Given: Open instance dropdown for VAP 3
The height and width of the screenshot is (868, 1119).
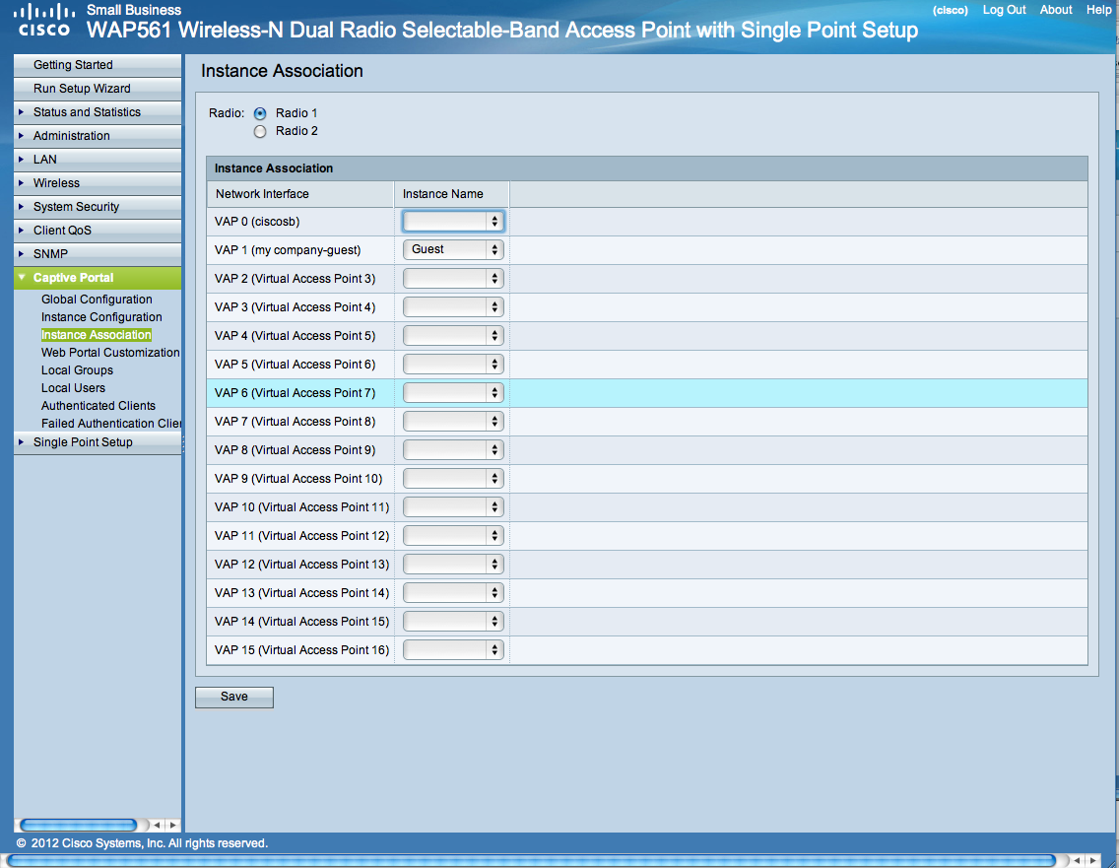Looking at the screenshot, I should tap(453, 307).
